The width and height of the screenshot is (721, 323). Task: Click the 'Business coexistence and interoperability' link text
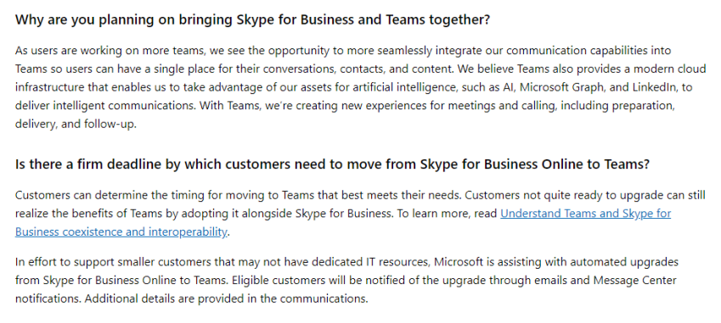click(x=121, y=232)
